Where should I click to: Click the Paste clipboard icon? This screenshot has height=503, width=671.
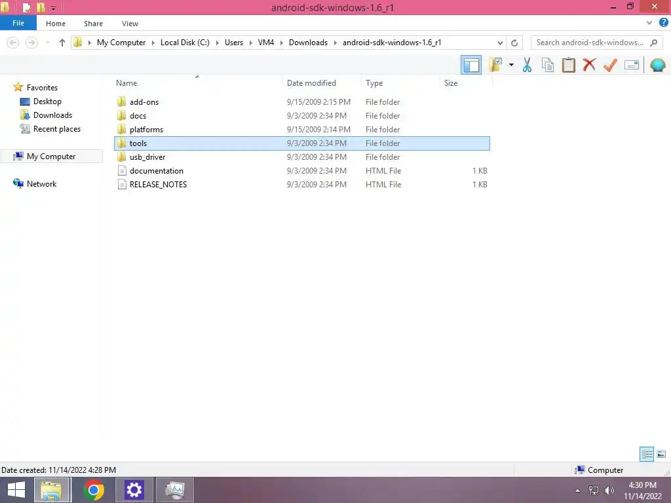[568, 65]
